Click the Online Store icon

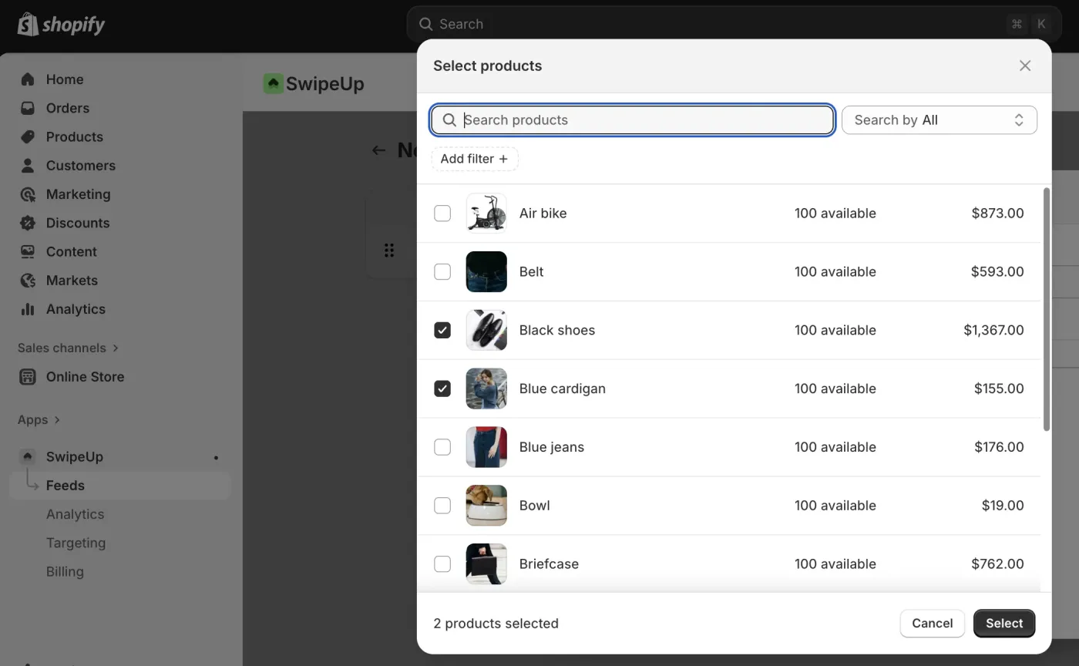(x=27, y=377)
